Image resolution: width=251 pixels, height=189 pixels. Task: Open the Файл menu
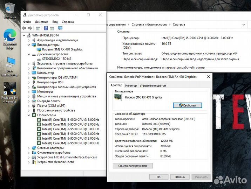click(27, 22)
